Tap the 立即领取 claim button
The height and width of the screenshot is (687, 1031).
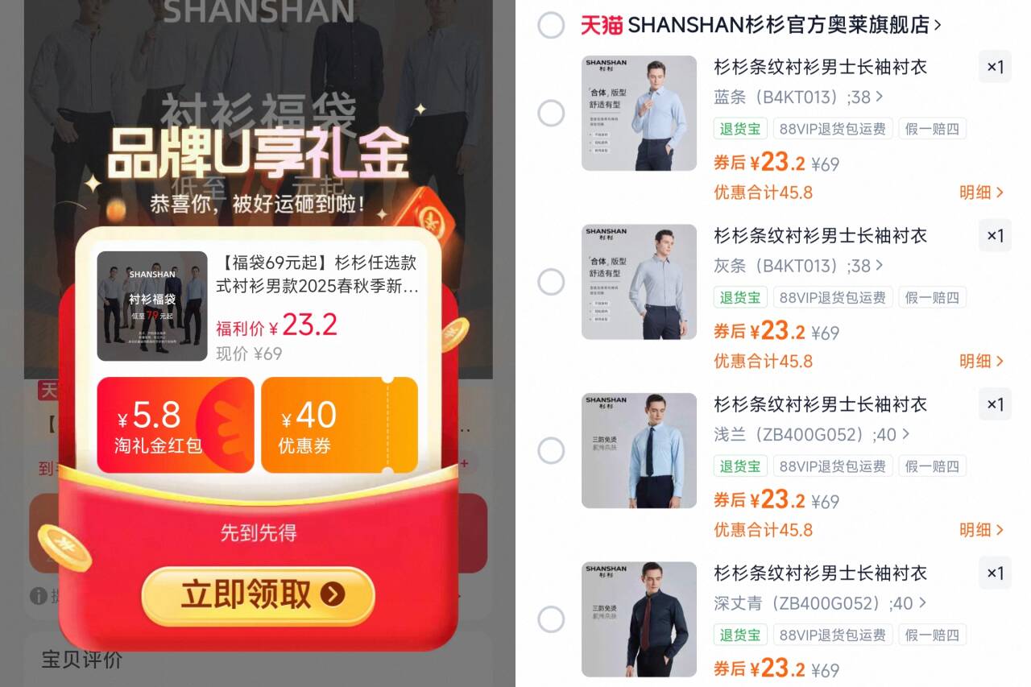[x=258, y=595]
